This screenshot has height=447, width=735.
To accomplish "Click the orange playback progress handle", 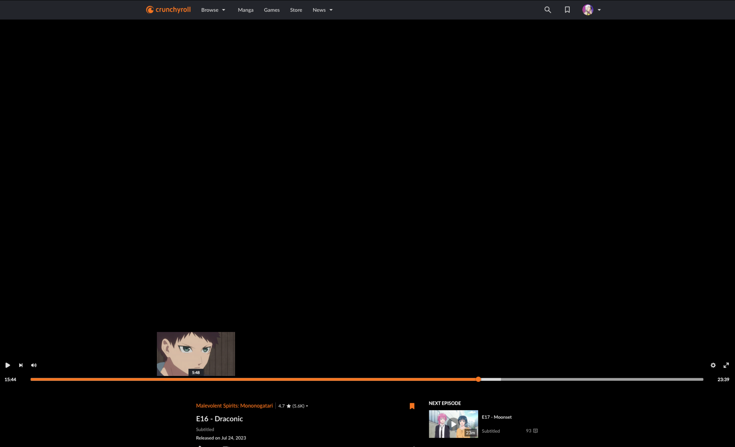I will (478, 379).
